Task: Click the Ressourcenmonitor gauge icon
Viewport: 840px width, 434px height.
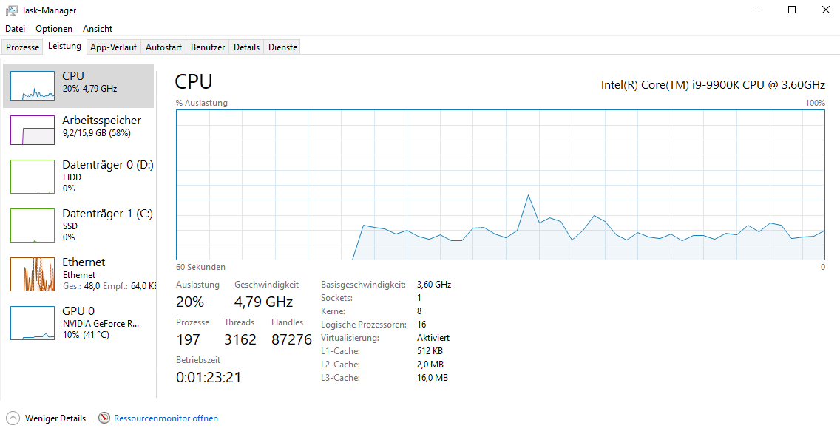Action: coord(104,418)
